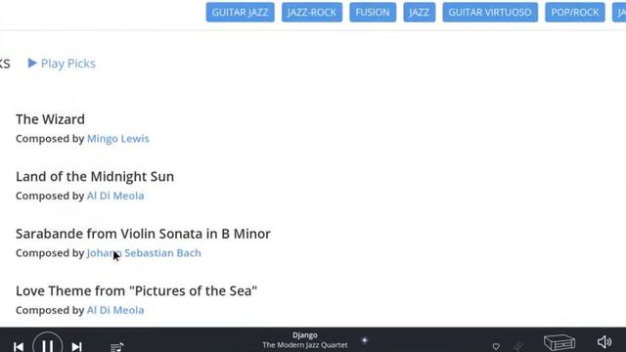
Task: Click the Play Picks triangle icon
Action: coord(32,63)
